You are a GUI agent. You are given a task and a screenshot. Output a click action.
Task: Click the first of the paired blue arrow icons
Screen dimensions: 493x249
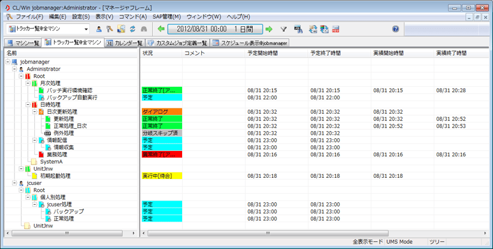click(313, 29)
